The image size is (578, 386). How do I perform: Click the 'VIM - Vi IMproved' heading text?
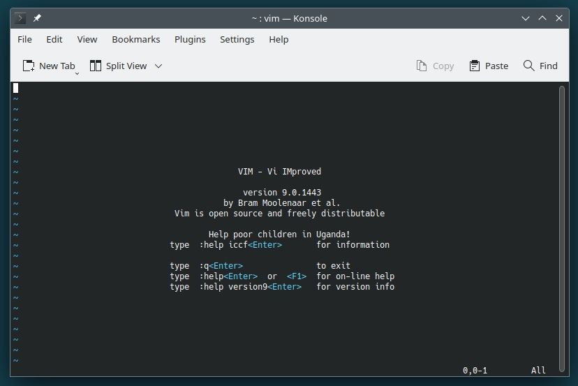[279, 172]
